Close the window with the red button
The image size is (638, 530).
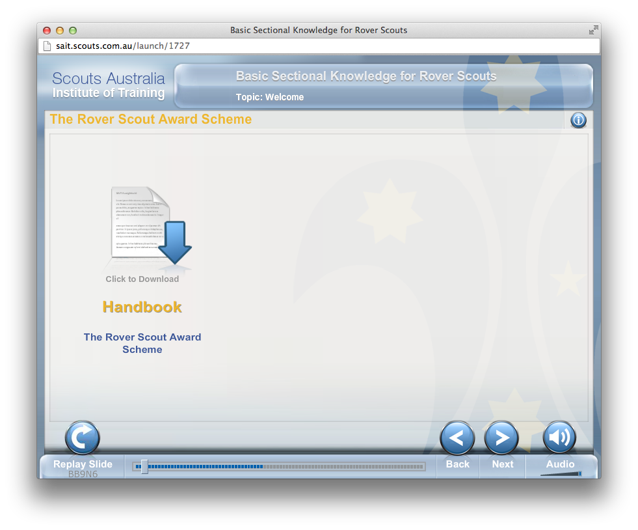pyautogui.click(x=47, y=30)
